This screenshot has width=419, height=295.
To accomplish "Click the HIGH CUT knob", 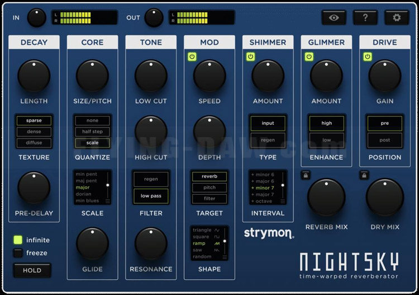I will coord(151,132).
